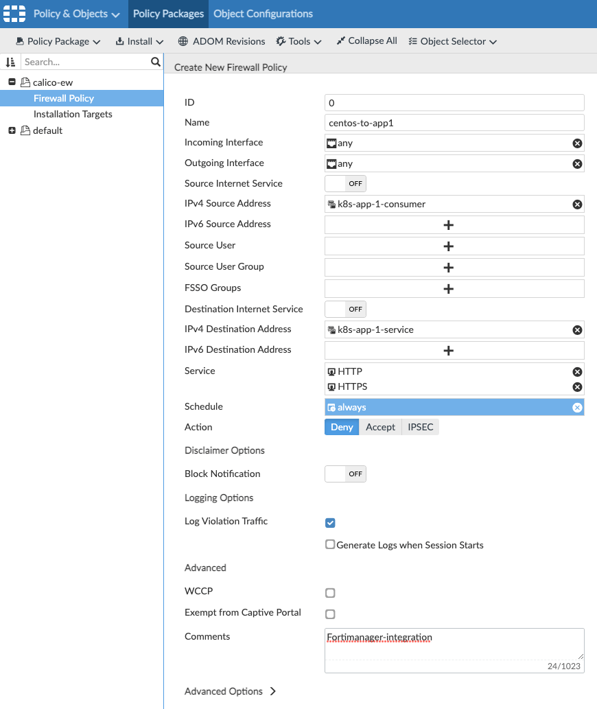Viewport: 597px width, 709px height.
Task: Click the HTTPS service text
Action: pos(353,387)
